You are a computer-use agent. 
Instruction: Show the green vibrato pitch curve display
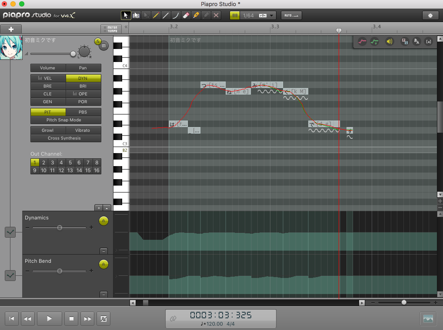(x=375, y=42)
